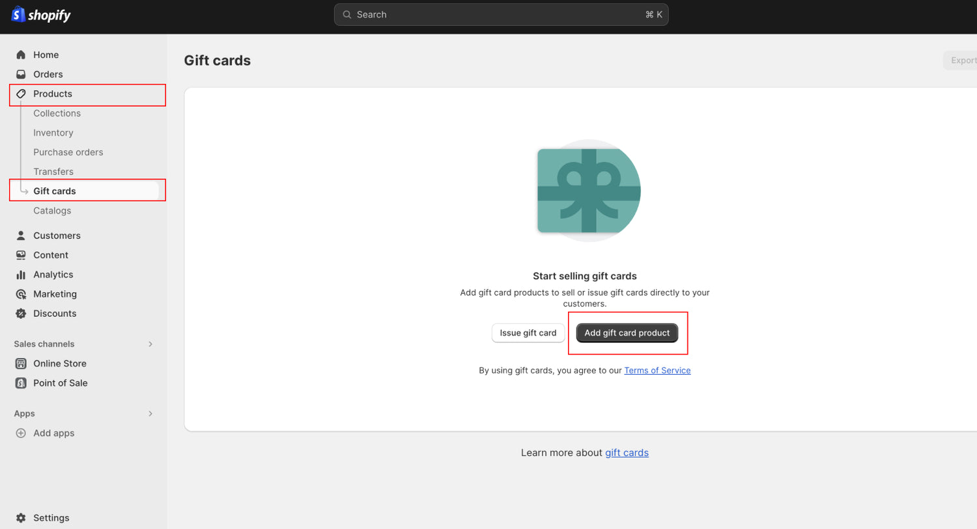Image resolution: width=977 pixels, height=529 pixels.
Task: Click the Home house icon
Action: pos(21,55)
